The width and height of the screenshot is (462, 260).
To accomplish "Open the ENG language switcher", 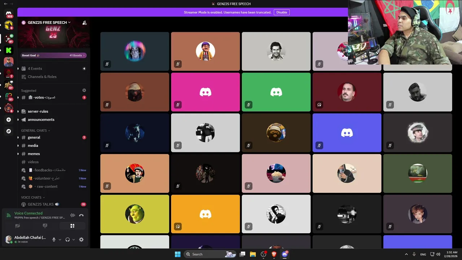I will (x=423, y=254).
